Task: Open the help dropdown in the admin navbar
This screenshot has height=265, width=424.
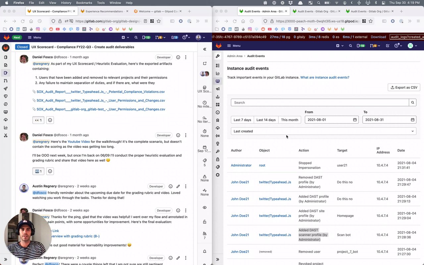Action: [398, 46]
